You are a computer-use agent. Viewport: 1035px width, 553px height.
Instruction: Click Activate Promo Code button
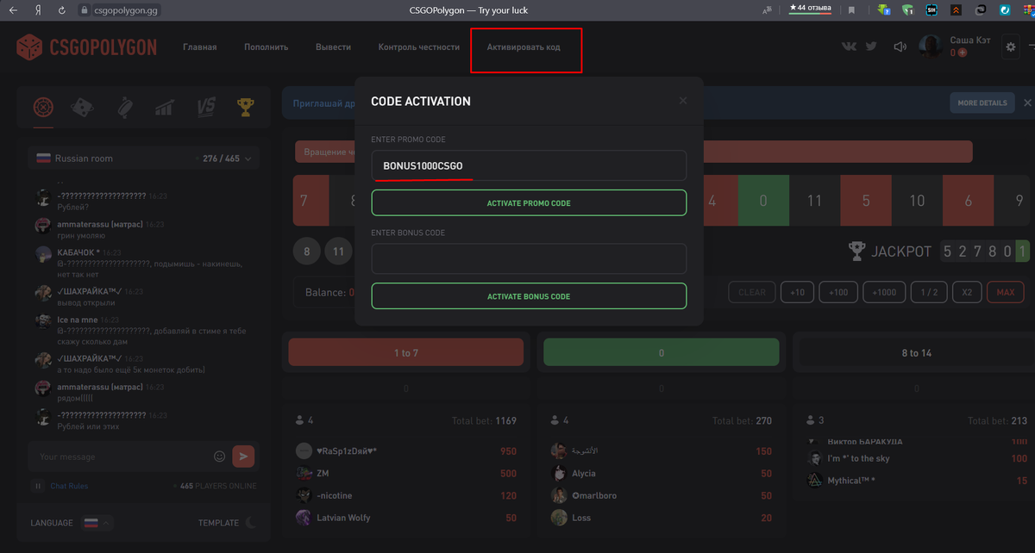pyautogui.click(x=529, y=203)
